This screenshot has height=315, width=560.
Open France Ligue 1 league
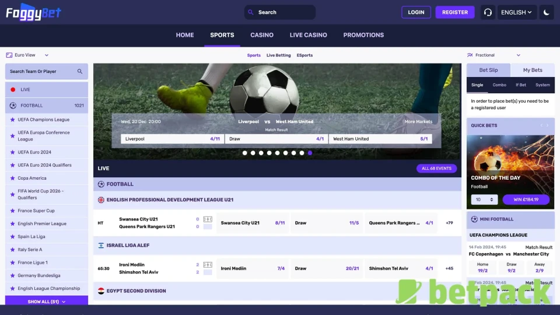pos(47,262)
